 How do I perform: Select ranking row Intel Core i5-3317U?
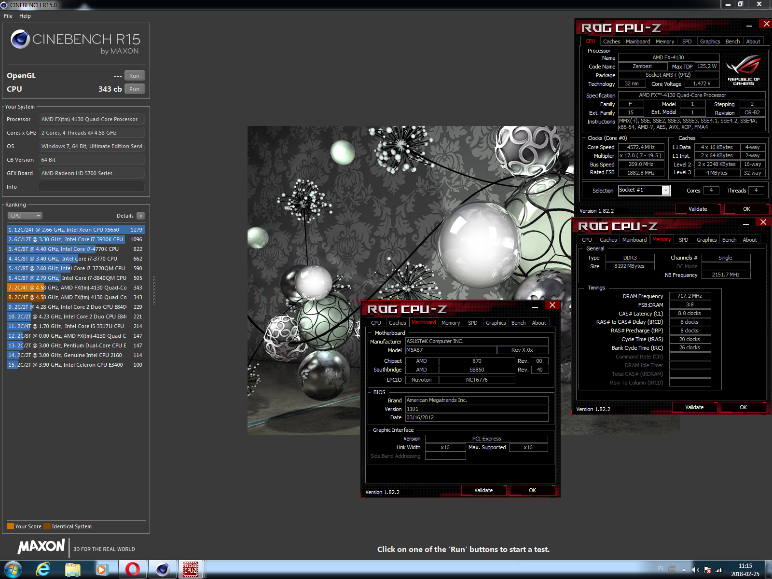click(76, 326)
